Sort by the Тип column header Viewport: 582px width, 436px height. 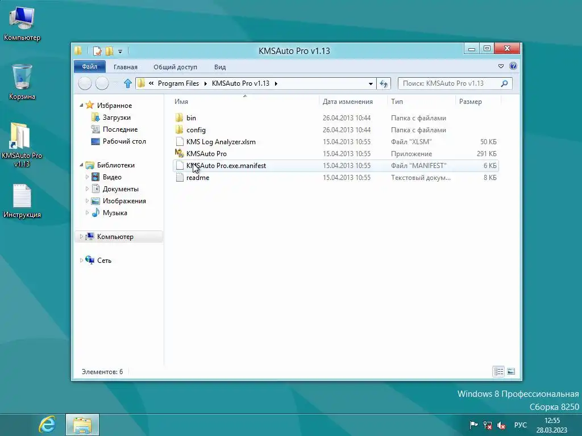(397, 102)
